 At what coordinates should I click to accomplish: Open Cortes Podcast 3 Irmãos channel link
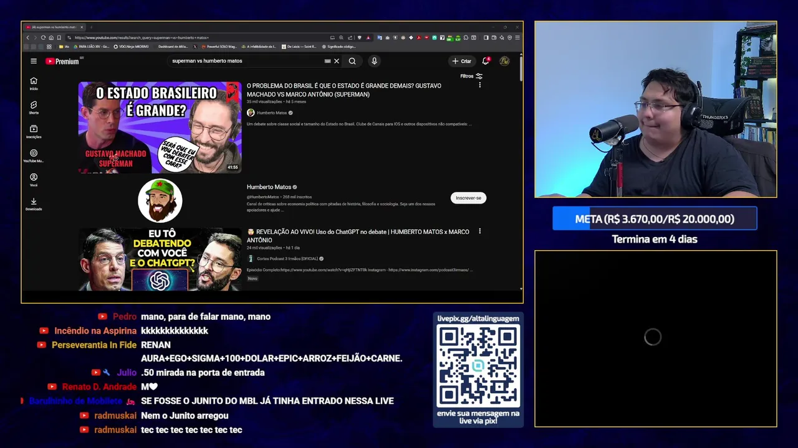[x=287, y=259]
